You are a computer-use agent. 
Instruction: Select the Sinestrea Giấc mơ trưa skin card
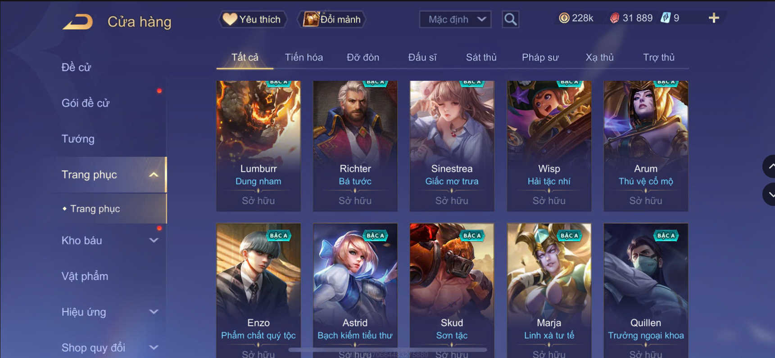pos(452,146)
